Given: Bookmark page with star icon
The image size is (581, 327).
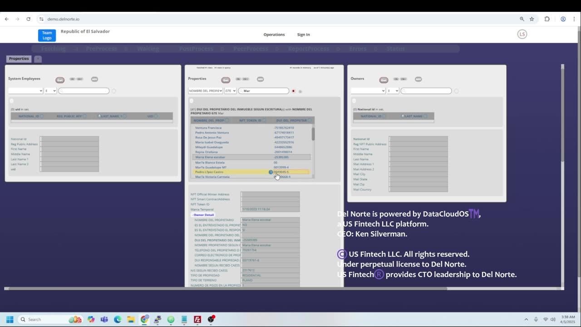Looking at the screenshot, I should coord(532,19).
